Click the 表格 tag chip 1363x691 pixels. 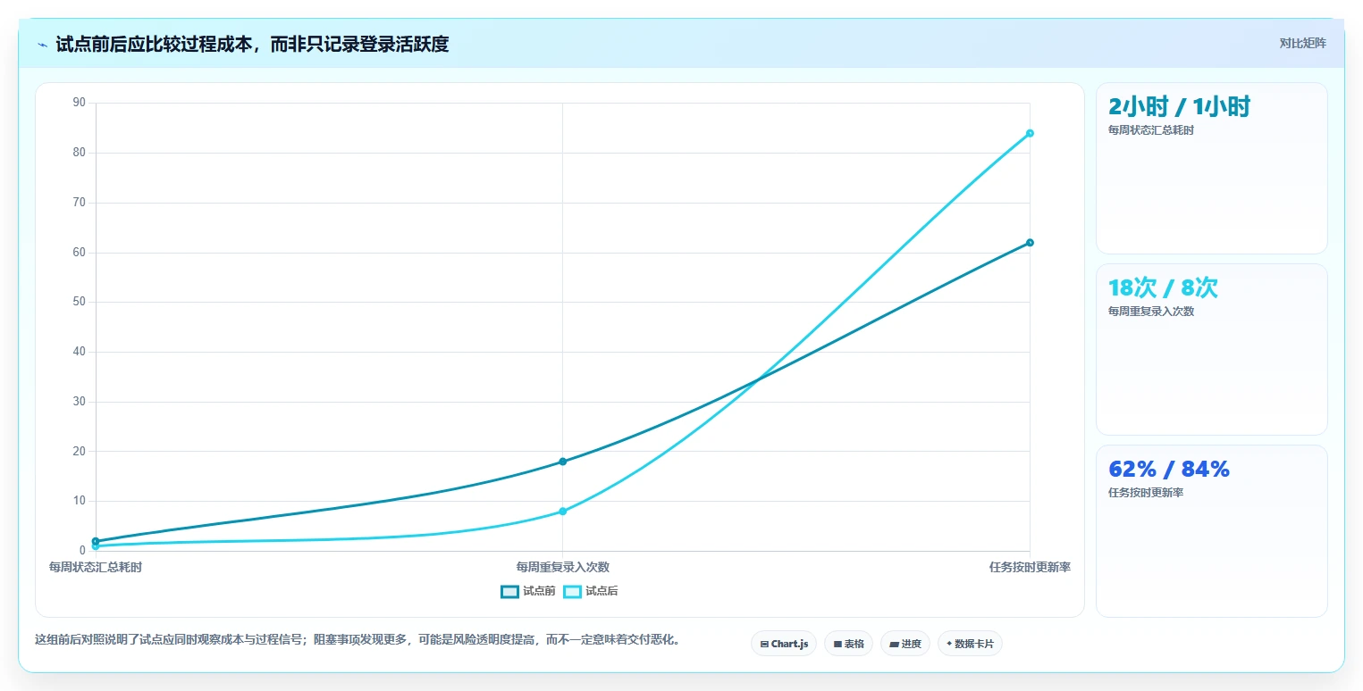(848, 644)
